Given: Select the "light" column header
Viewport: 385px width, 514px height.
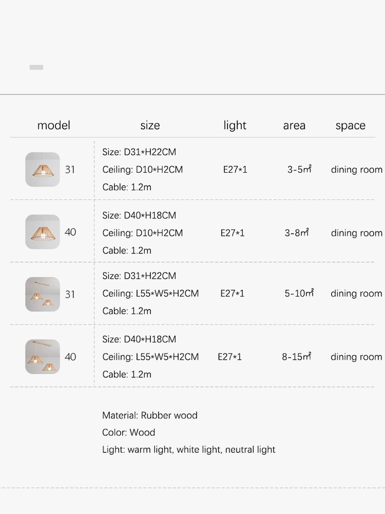Looking at the screenshot, I should click(235, 125).
